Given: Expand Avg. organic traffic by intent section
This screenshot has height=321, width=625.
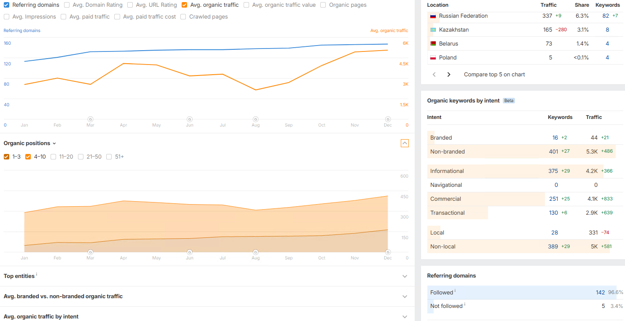Looking at the screenshot, I should 405,317.
